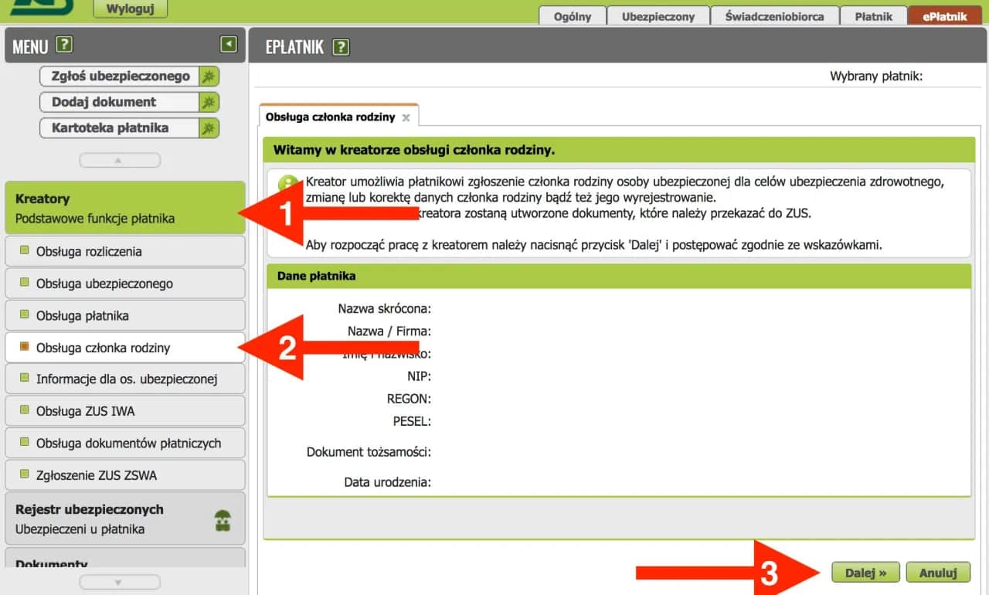Close the Obsługa członka rodziny tab
Screen dimensions: 989x595
coord(406,118)
